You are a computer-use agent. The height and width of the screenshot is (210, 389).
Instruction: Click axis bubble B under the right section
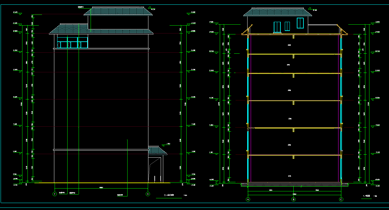tap(294, 199)
